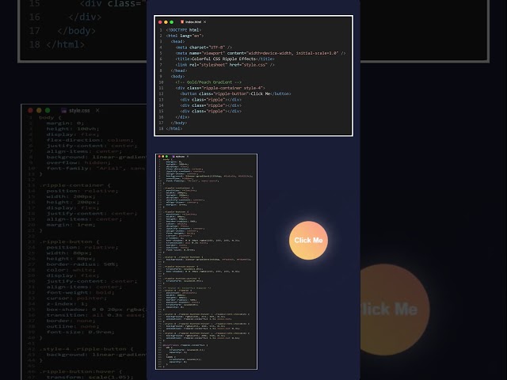This screenshot has height=380, width=507.
Task: Click 'height: 100vh;' in background style.css
Action: coord(73,129)
